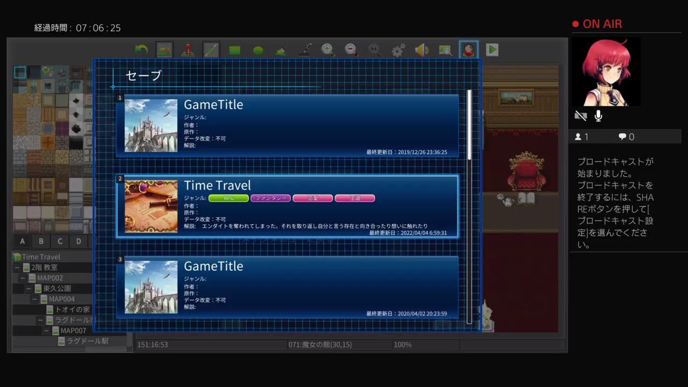Toggle the microphone icon under the avatar
The image size is (688, 387).
[x=598, y=116]
